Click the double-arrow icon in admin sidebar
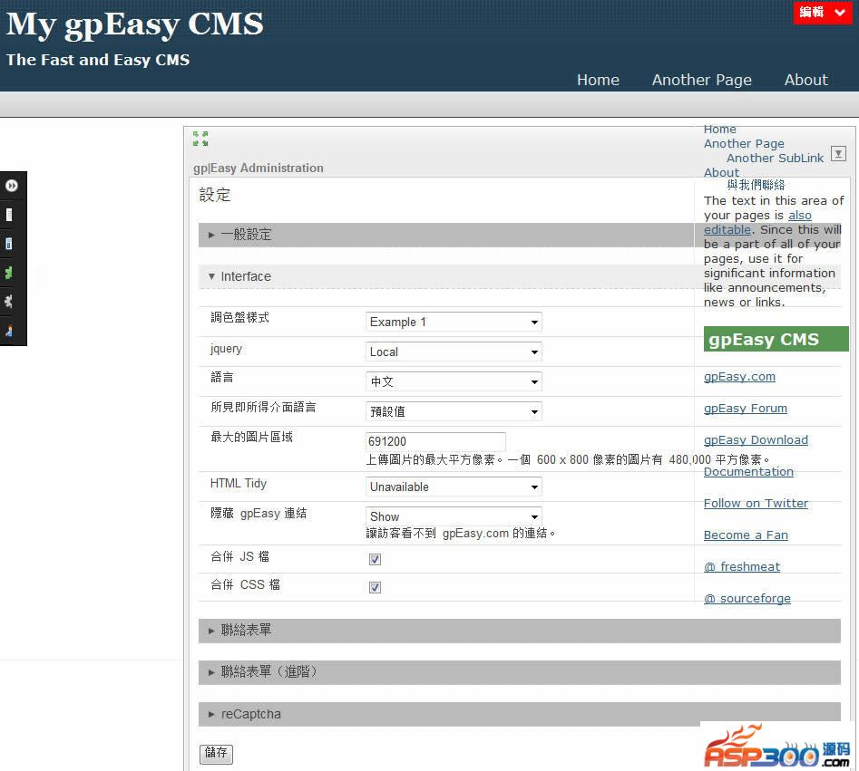 [12, 186]
